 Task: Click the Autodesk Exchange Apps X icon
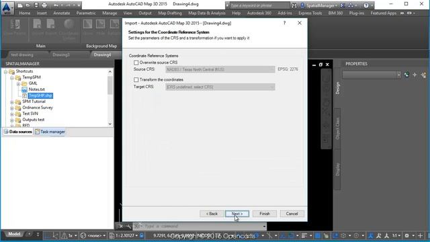342,5
